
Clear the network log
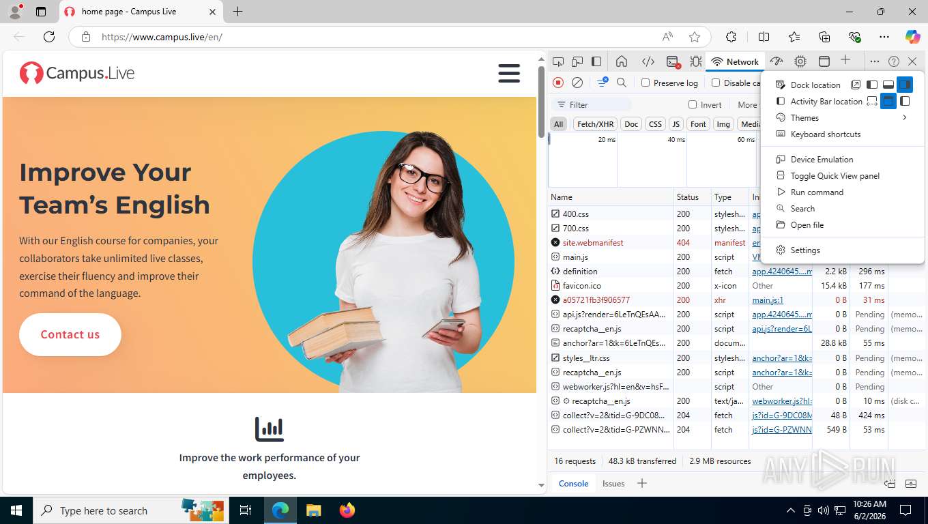tap(577, 83)
